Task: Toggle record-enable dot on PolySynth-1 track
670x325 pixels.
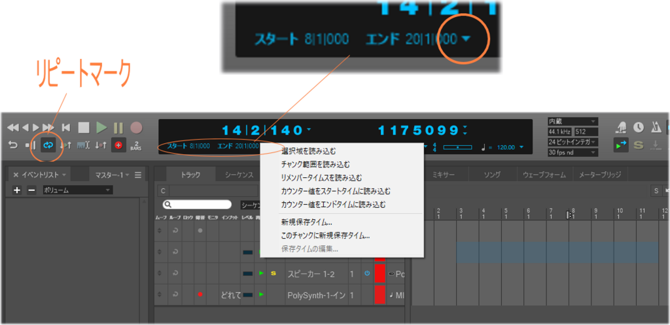Action: (x=200, y=295)
